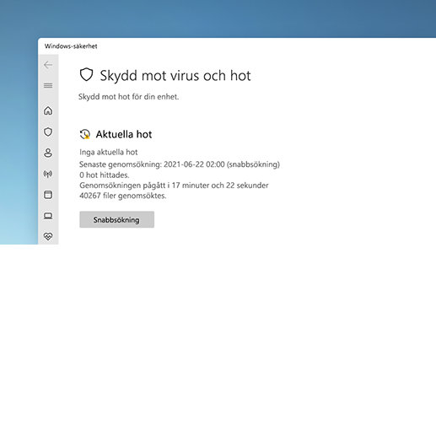Click the Windows-säkerhet window title
Viewport: 436px width, 436px height.
coord(71,46)
